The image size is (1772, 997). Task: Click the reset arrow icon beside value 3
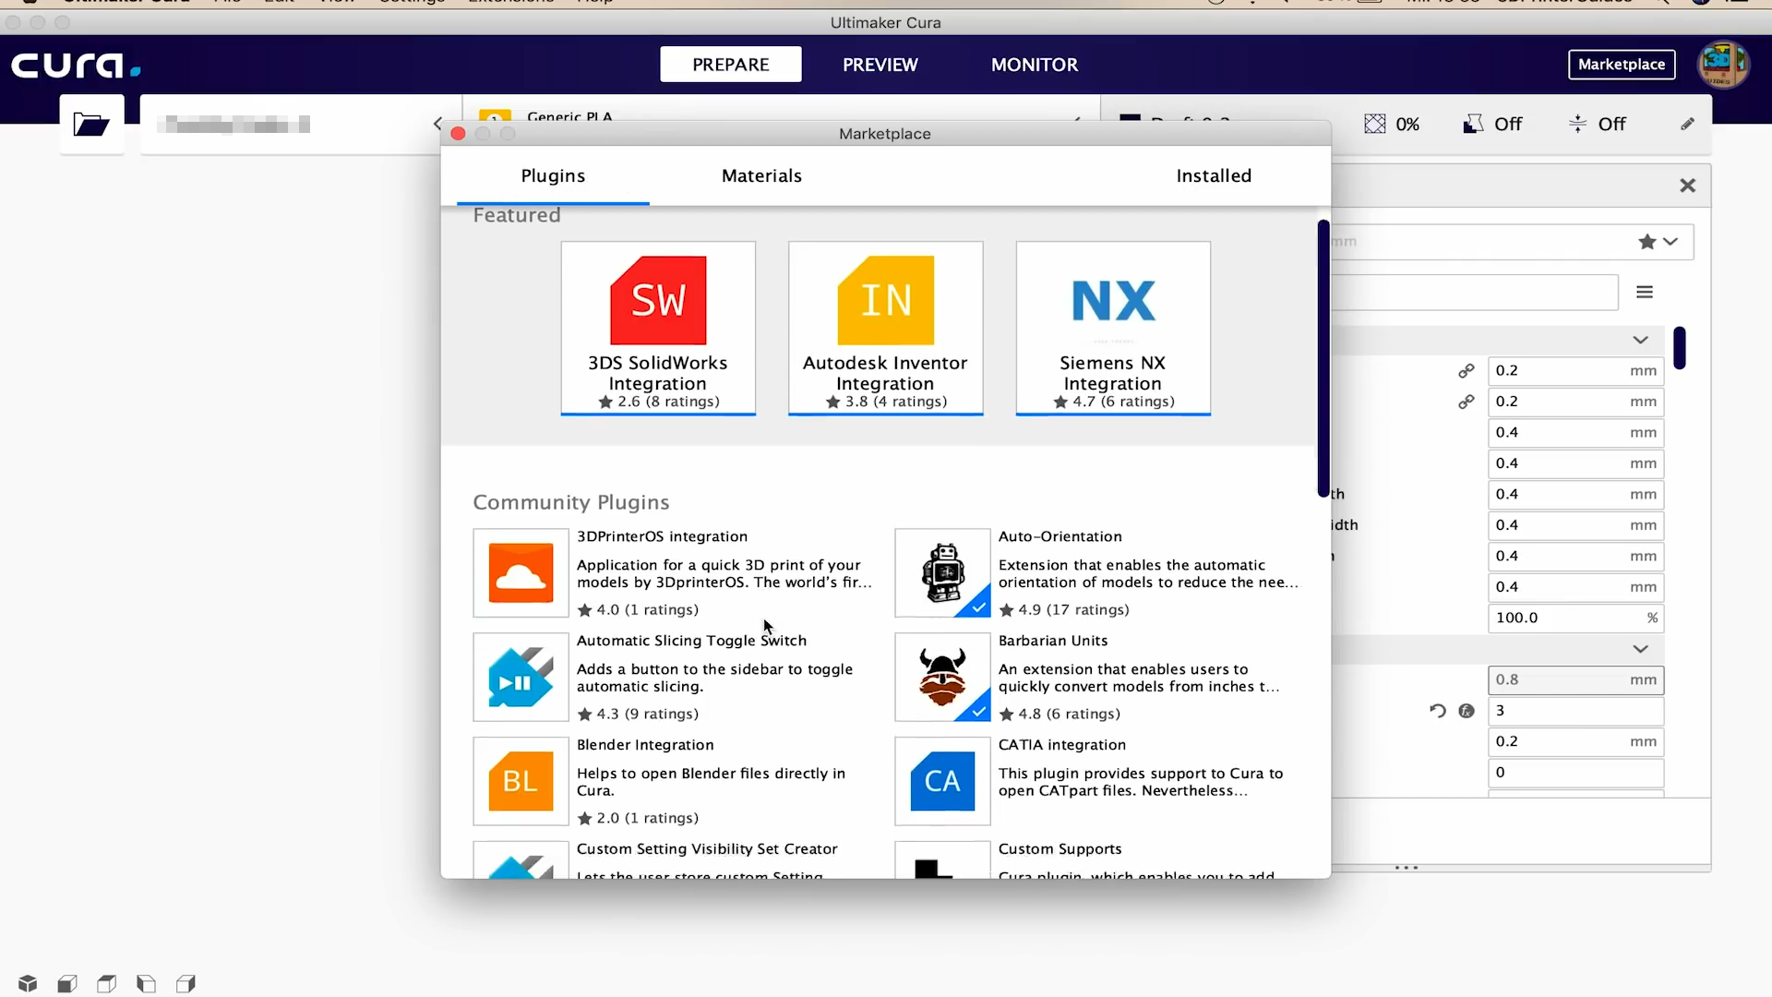point(1437,711)
